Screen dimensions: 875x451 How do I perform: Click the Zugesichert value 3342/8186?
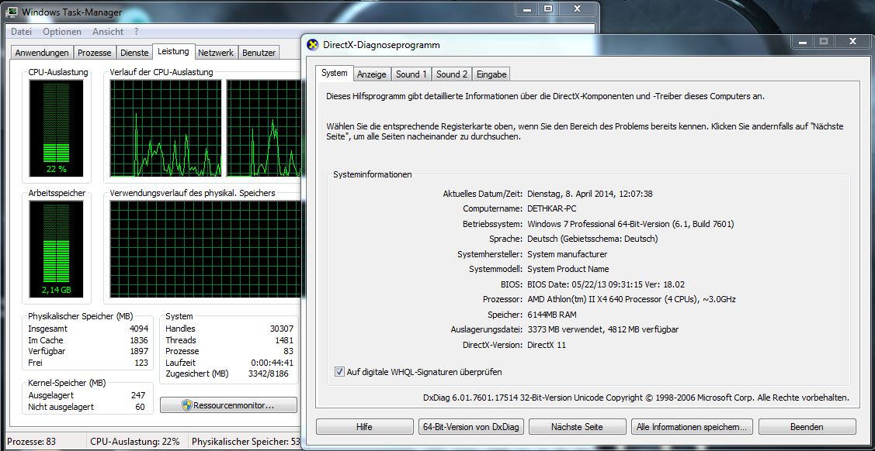click(269, 374)
